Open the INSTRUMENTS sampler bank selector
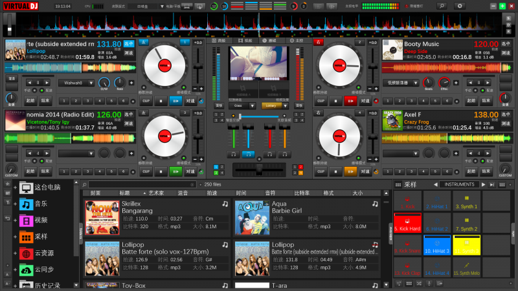This screenshot has width=518, height=291. coord(459,185)
